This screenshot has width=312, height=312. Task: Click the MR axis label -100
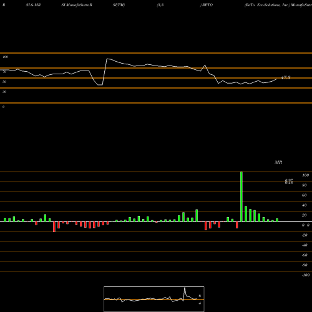coord(305,275)
